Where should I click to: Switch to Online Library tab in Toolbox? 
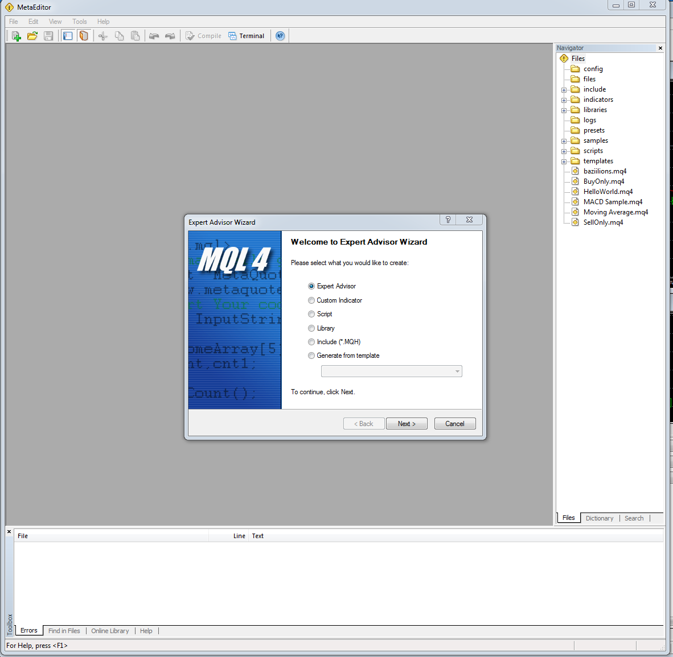(x=110, y=631)
